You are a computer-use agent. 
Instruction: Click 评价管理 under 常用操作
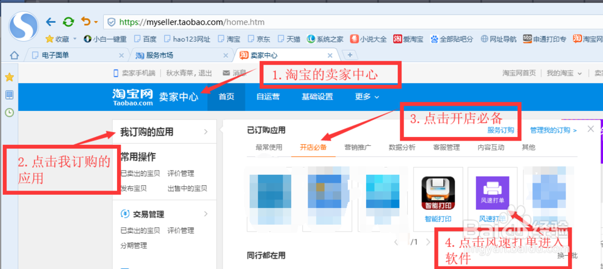[181, 174]
